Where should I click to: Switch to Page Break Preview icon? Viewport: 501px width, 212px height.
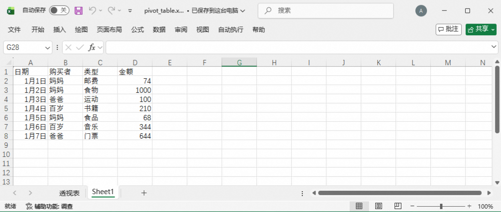click(398, 206)
